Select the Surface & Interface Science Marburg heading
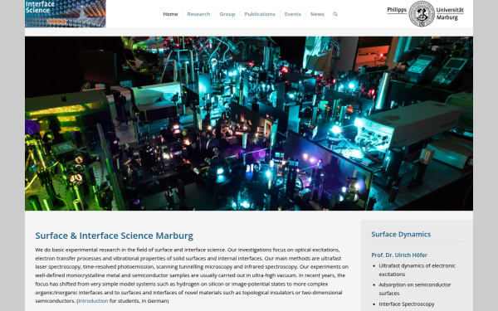 114,236
